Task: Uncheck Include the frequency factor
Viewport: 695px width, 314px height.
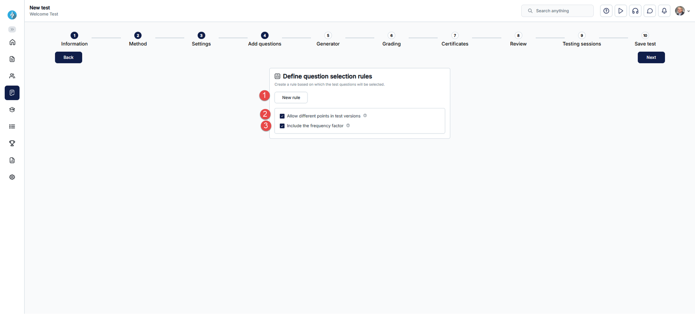Action: (x=282, y=126)
